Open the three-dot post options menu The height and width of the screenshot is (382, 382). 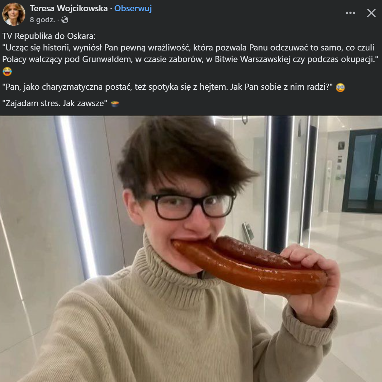(x=350, y=13)
